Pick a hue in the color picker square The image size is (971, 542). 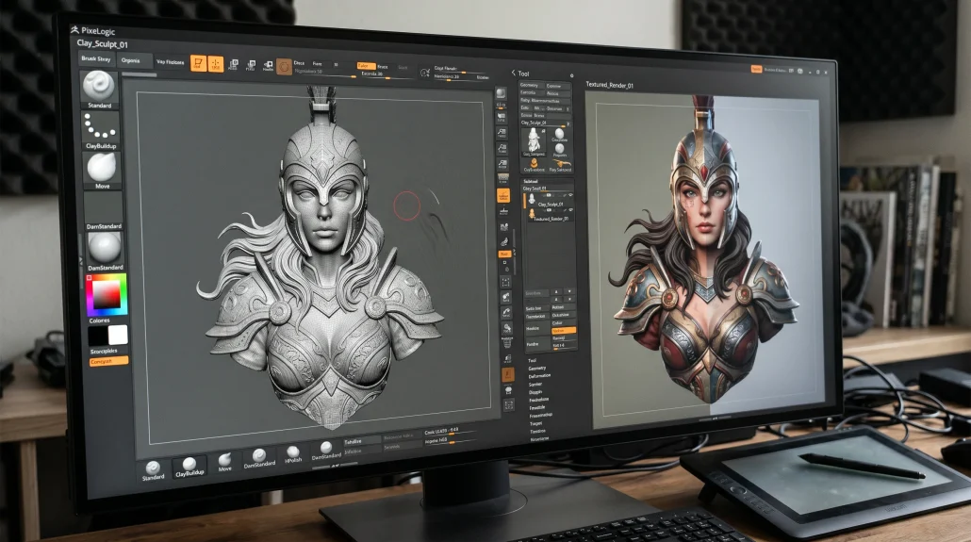[107, 295]
